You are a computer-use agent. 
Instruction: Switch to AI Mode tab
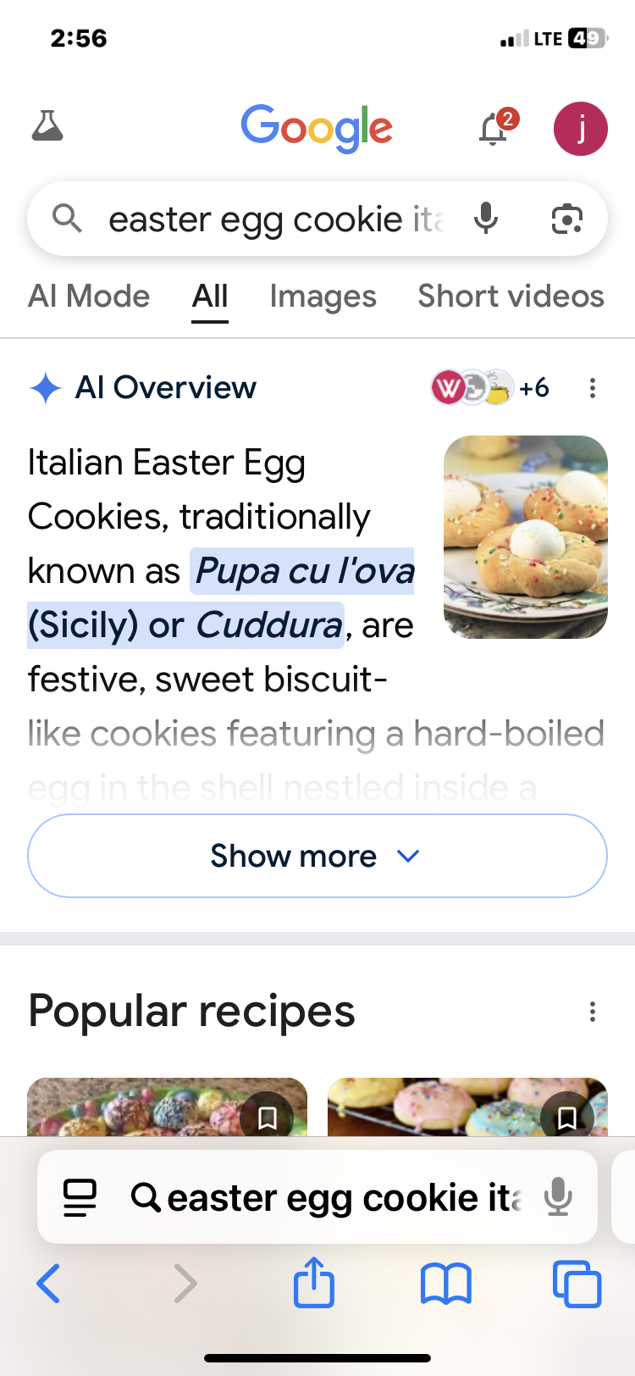(x=89, y=297)
